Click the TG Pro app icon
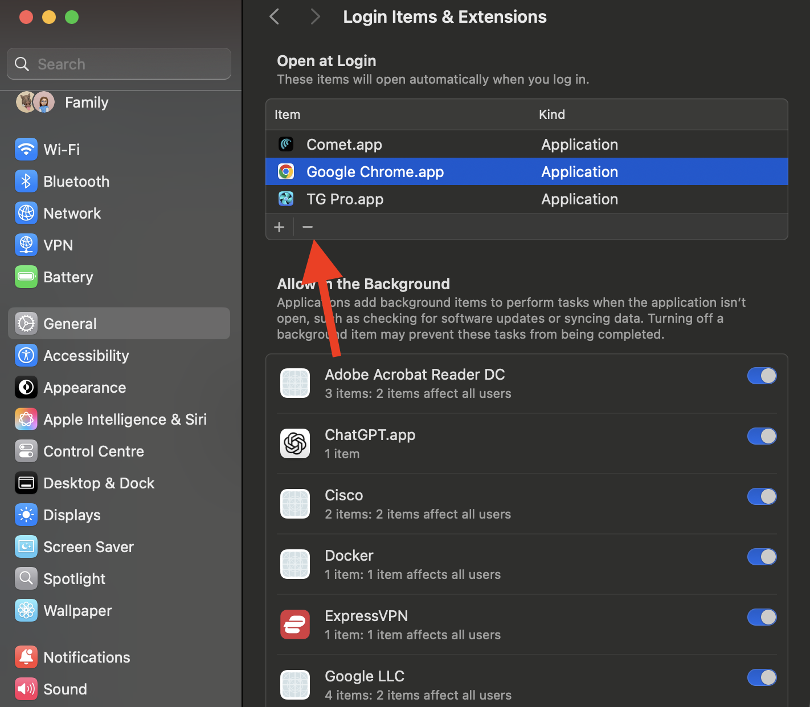The height and width of the screenshot is (707, 810). [286, 199]
